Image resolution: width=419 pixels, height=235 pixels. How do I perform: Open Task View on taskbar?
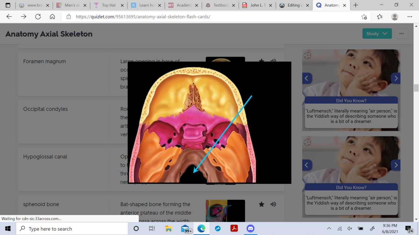click(x=152, y=229)
